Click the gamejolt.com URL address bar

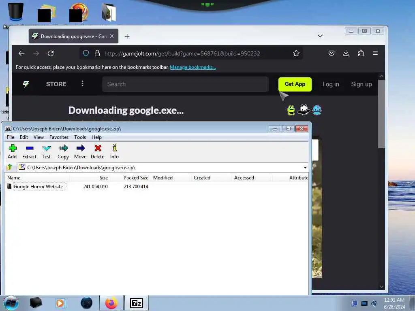point(182,53)
